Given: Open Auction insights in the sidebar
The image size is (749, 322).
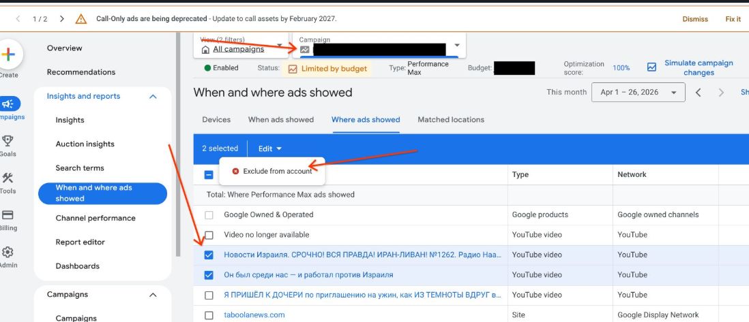Looking at the screenshot, I should click(x=85, y=144).
